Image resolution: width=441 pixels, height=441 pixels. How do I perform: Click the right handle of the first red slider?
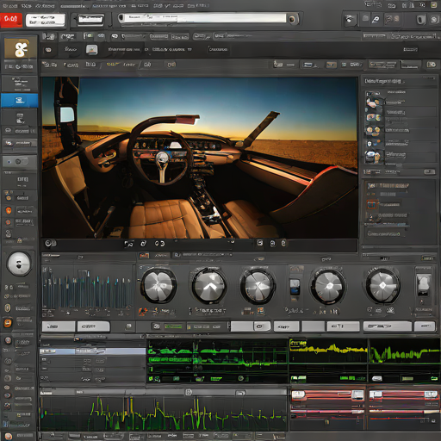[x=357, y=395]
